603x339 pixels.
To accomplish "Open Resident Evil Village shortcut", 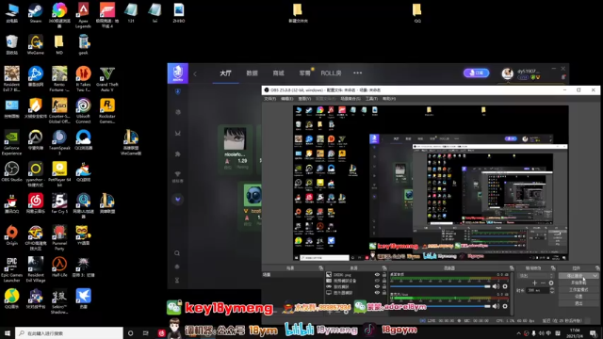I will [36, 269].
